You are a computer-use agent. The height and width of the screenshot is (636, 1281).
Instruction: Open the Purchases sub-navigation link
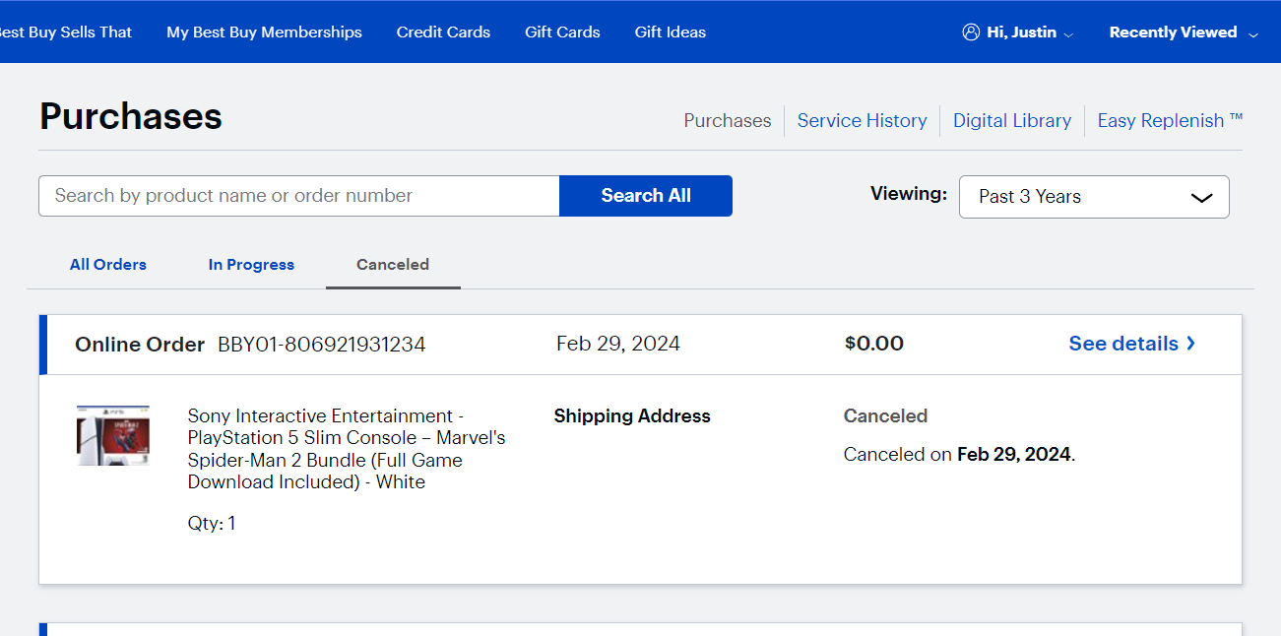(728, 120)
